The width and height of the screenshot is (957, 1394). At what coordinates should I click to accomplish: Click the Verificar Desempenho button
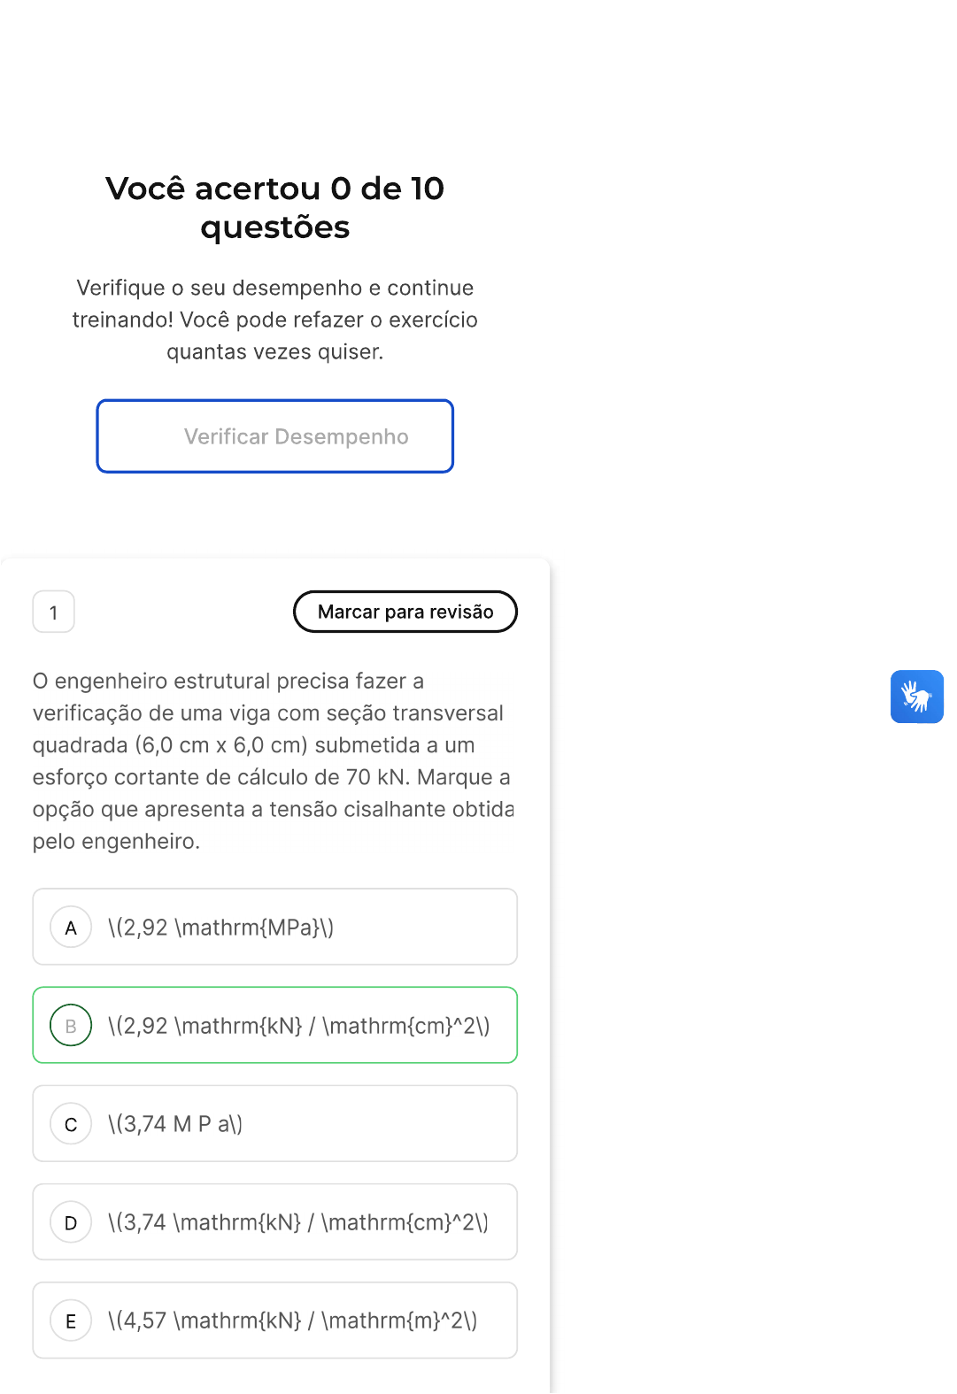click(x=274, y=436)
